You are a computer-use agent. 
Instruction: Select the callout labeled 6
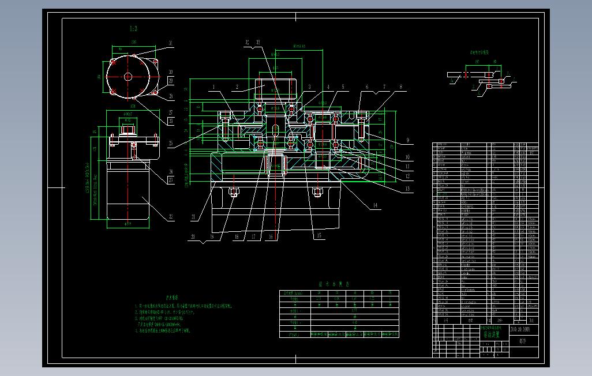point(366,87)
